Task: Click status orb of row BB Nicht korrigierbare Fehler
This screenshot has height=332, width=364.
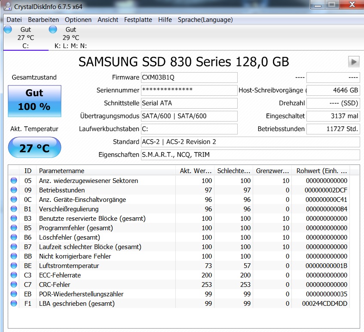Action: [x=14, y=256]
